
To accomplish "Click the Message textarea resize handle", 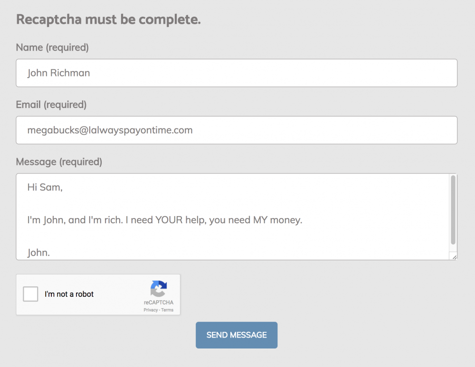I will [x=454, y=257].
